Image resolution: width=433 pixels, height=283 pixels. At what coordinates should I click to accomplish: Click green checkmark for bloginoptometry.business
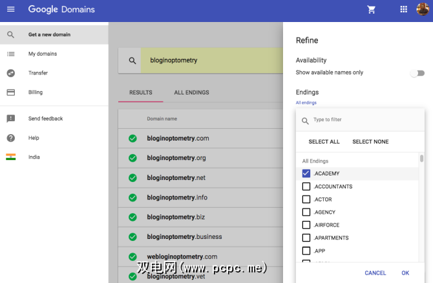coord(132,237)
